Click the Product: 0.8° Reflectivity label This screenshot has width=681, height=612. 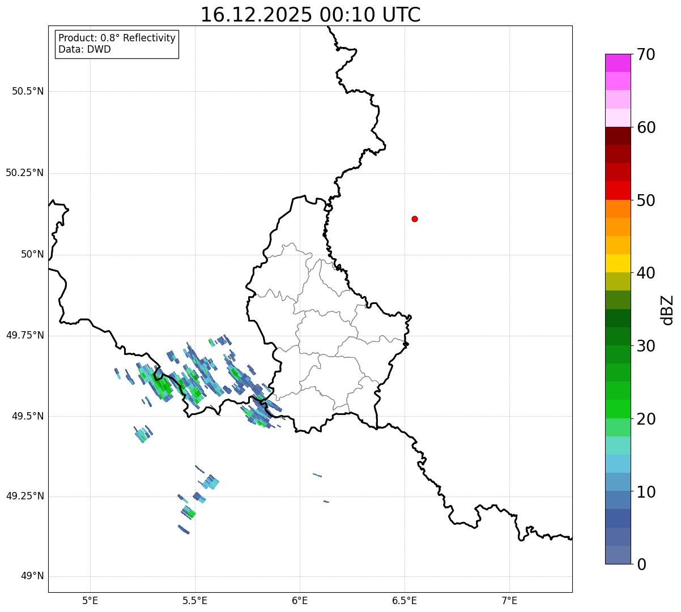(117, 38)
